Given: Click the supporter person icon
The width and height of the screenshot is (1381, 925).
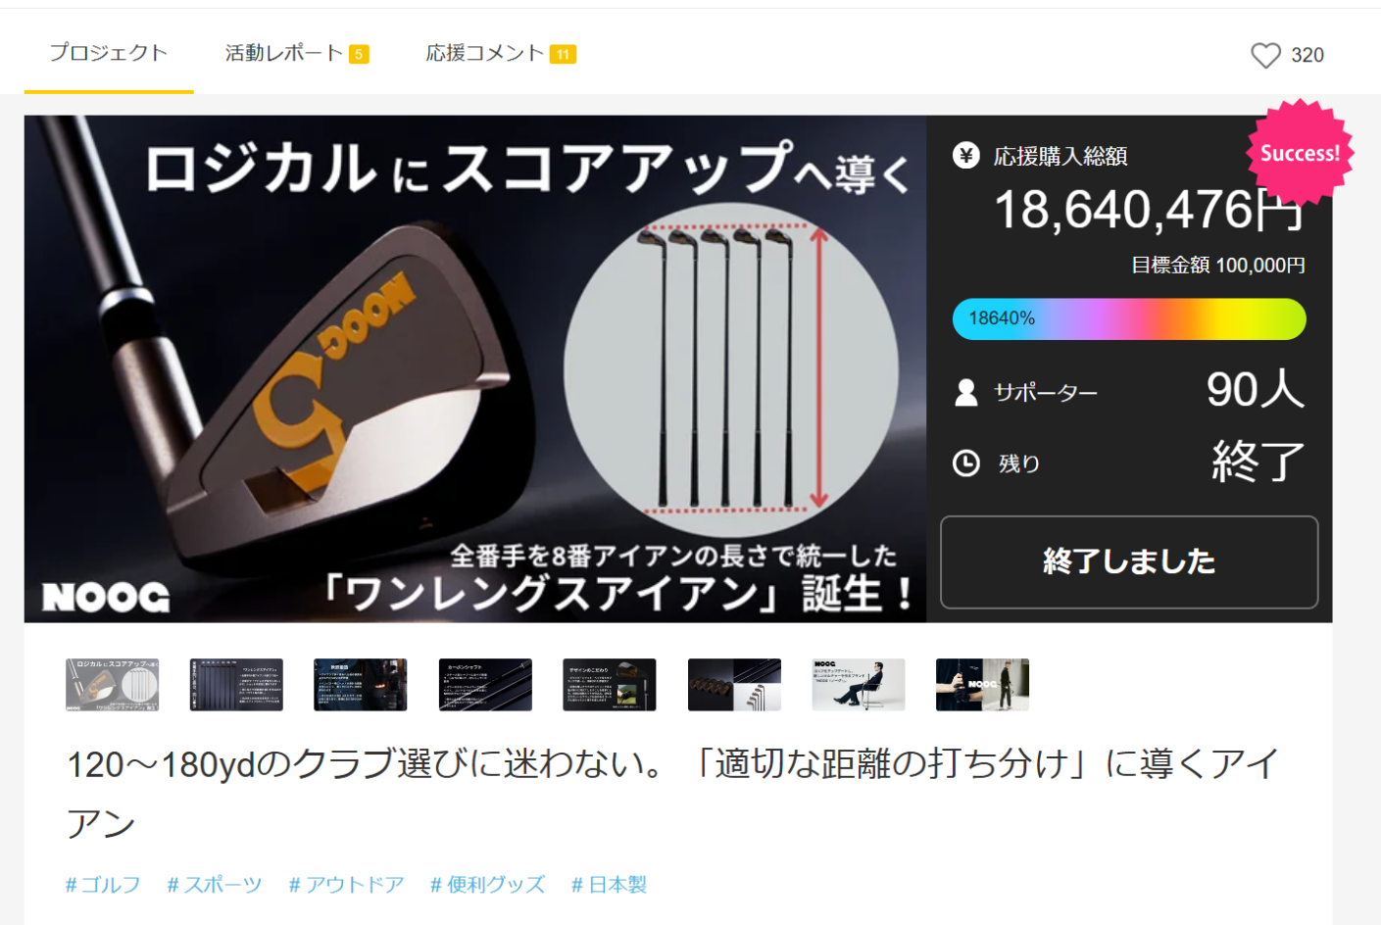Looking at the screenshot, I should (966, 392).
